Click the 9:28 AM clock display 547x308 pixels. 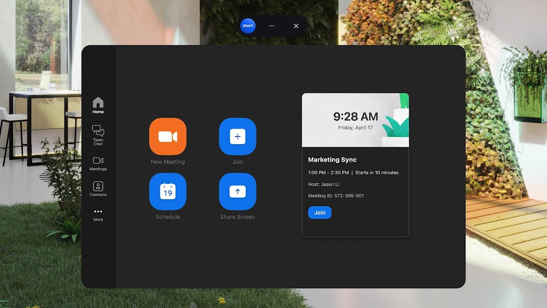click(x=356, y=117)
